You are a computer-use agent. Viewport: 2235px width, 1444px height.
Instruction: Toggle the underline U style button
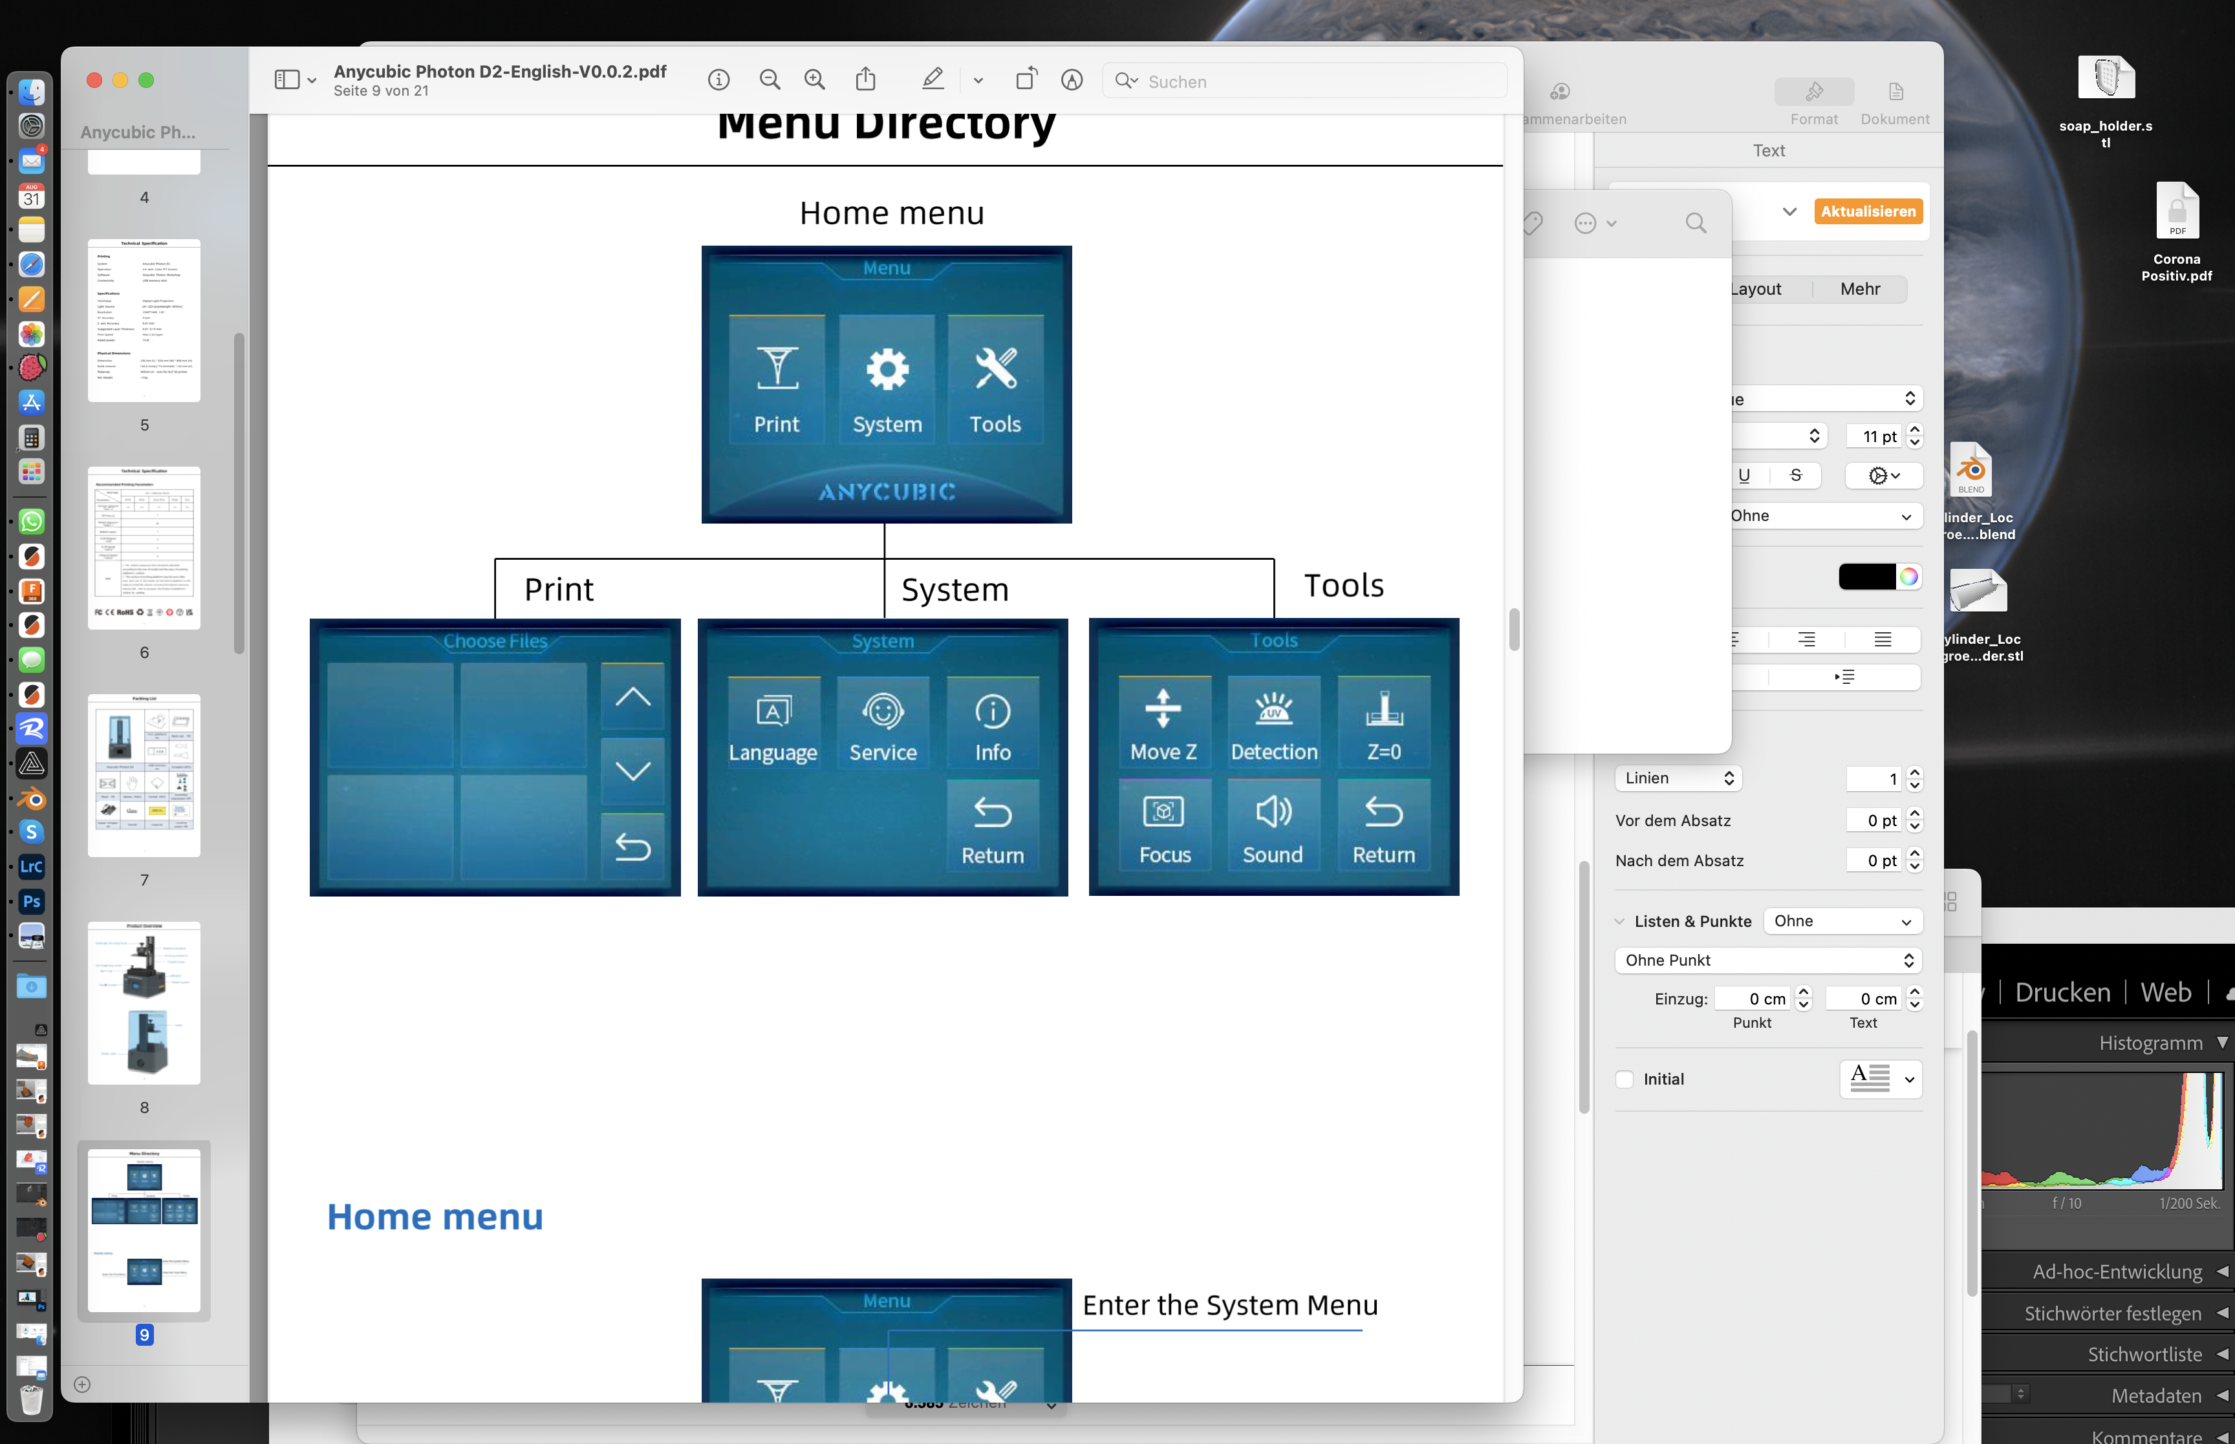click(1744, 475)
